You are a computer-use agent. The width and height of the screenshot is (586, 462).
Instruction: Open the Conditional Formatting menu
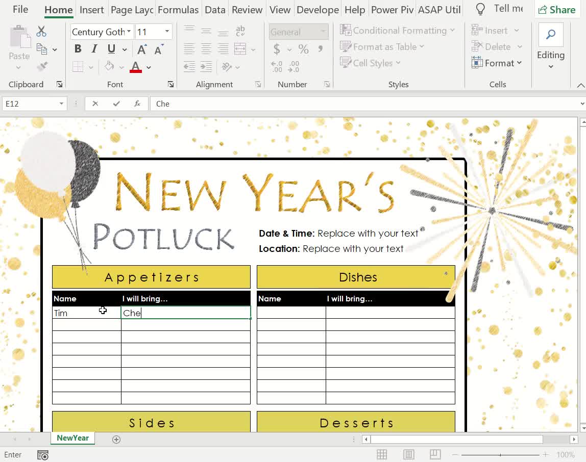pyautogui.click(x=396, y=30)
